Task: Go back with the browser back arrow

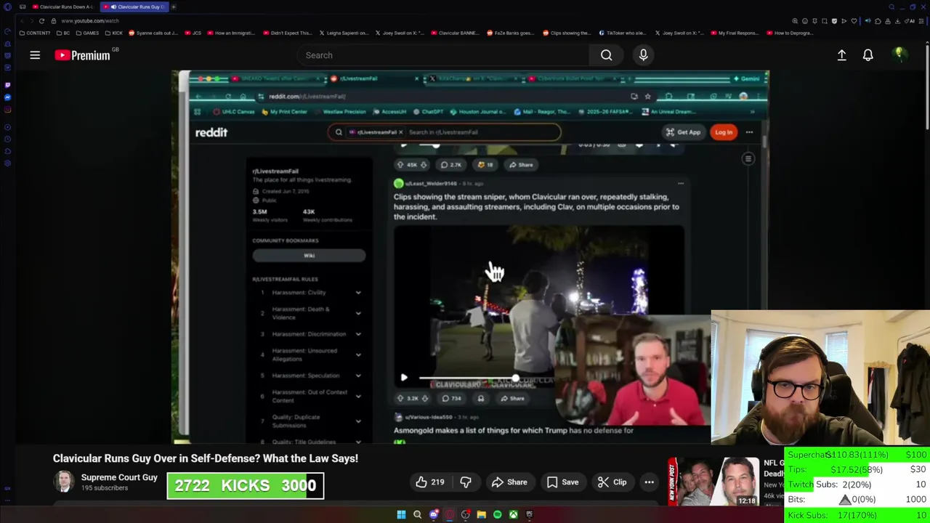Action: click(x=22, y=21)
